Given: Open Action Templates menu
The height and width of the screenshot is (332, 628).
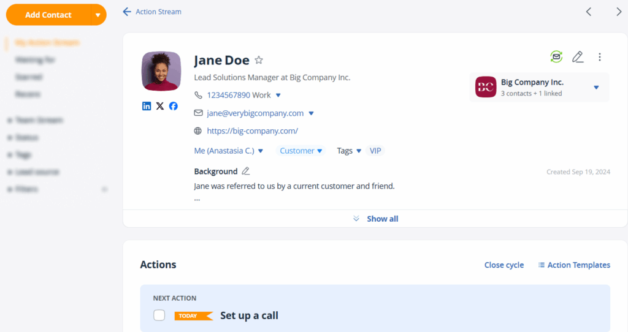Looking at the screenshot, I should point(574,265).
